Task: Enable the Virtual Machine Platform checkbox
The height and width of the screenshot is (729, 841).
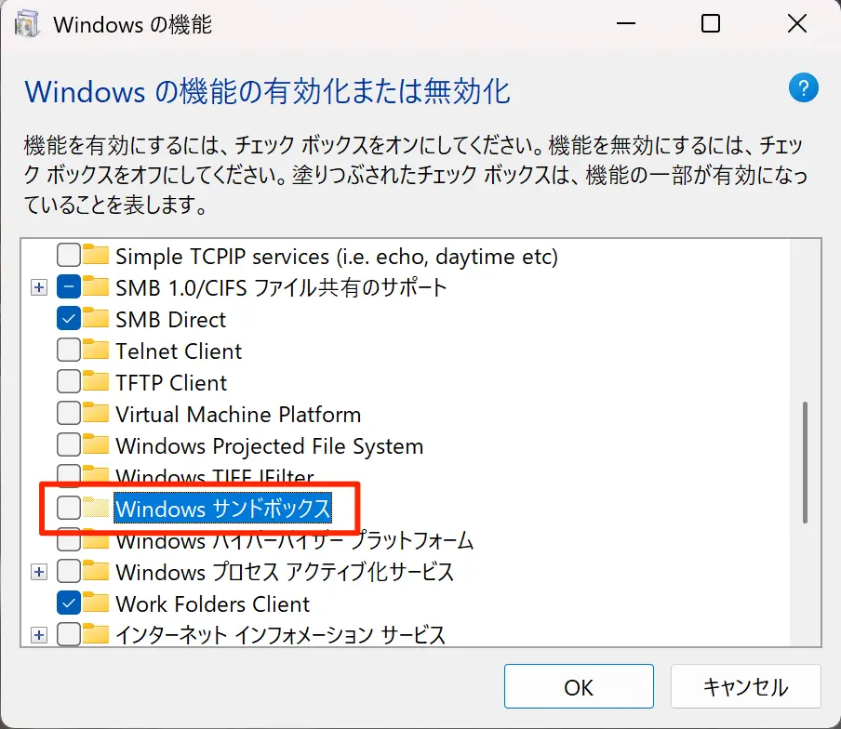Action: pos(69,414)
